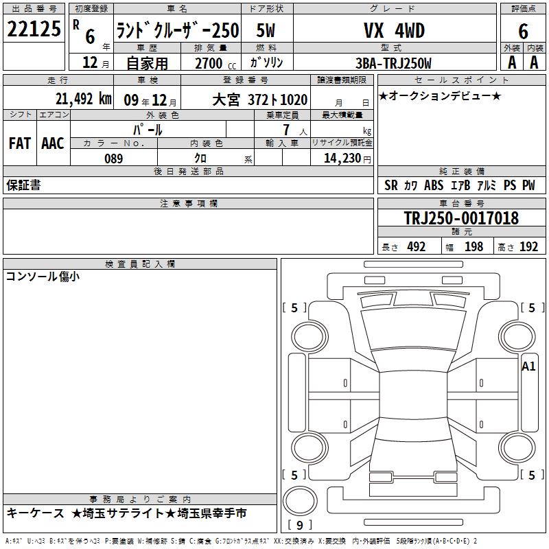Viewport: 549px width, 549px height.
Task: Select the exterior color パール
Action: point(148,130)
